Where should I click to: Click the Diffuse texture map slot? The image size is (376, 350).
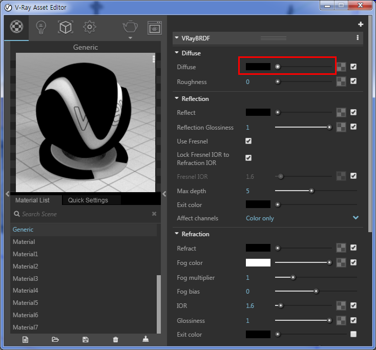pos(341,67)
